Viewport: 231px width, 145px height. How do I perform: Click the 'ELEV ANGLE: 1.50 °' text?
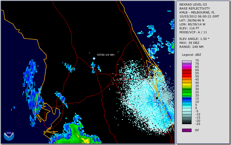point(194,39)
